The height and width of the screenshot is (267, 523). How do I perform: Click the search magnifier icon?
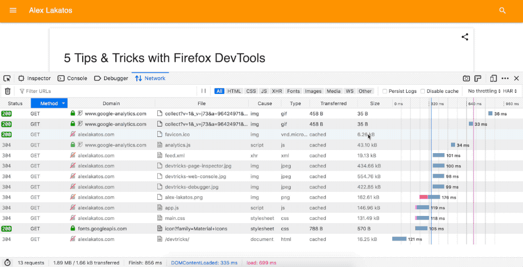click(x=503, y=11)
